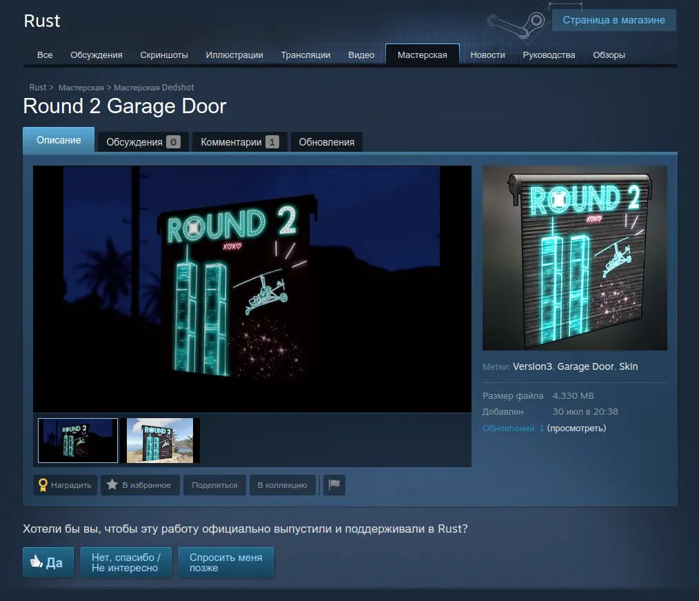The image size is (699, 601).
Task: Open the hub Обсуждения tab near Скриншоты
Action: [x=97, y=55]
